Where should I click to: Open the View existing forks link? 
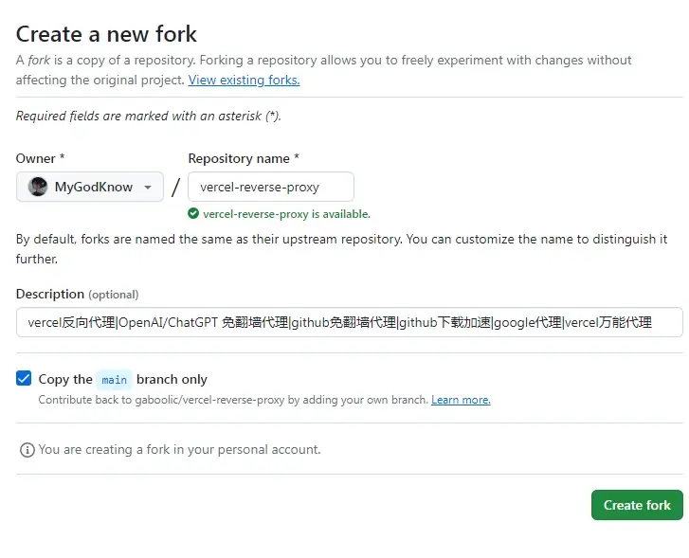pyautogui.click(x=244, y=80)
